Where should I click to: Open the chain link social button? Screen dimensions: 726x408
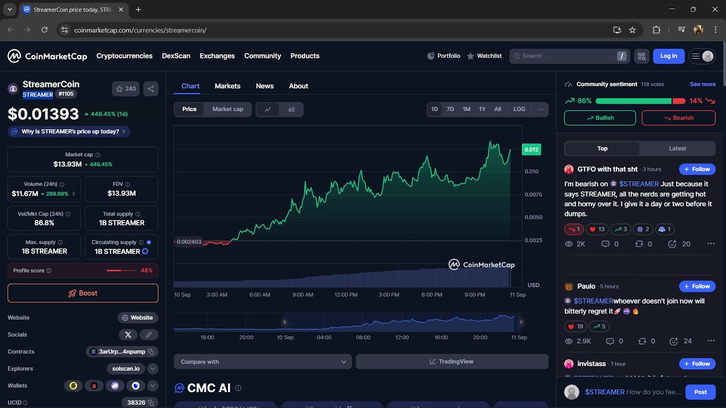point(149,334)
